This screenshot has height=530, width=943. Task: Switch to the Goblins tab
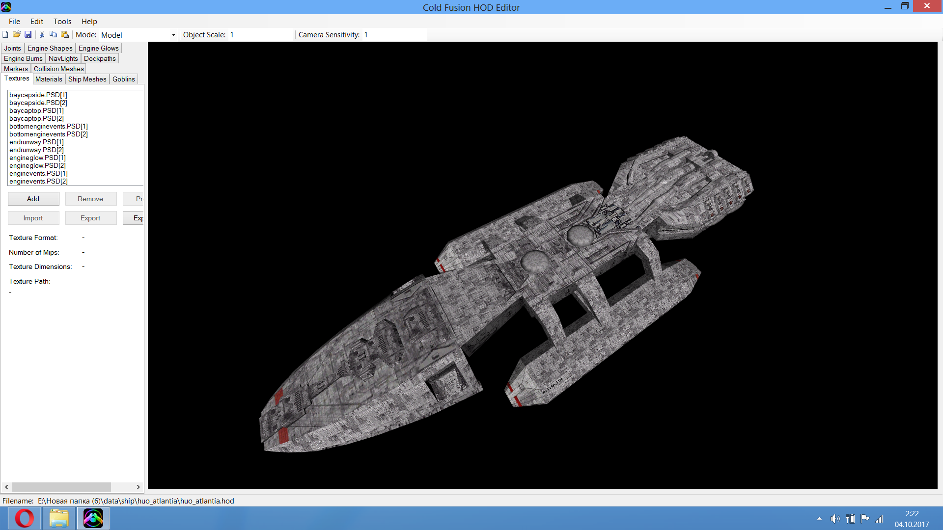[124, 79]
